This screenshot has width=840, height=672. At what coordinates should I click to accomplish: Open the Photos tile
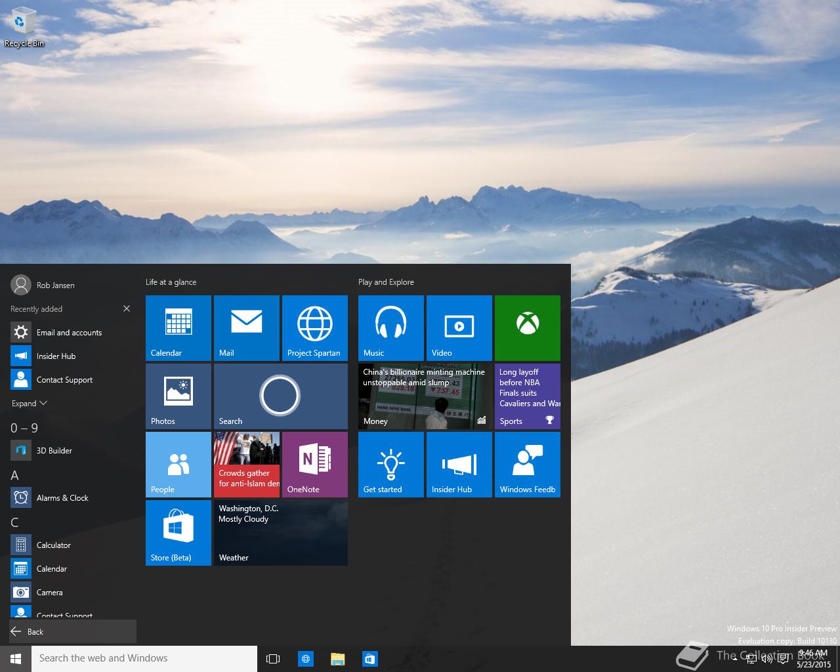click(178, 396)
